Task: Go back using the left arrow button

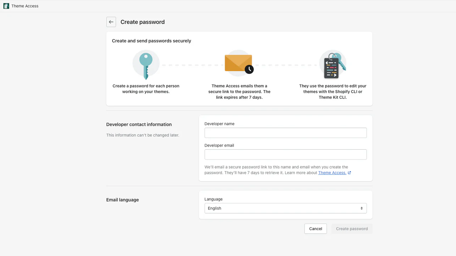Action: click(111, 22)
